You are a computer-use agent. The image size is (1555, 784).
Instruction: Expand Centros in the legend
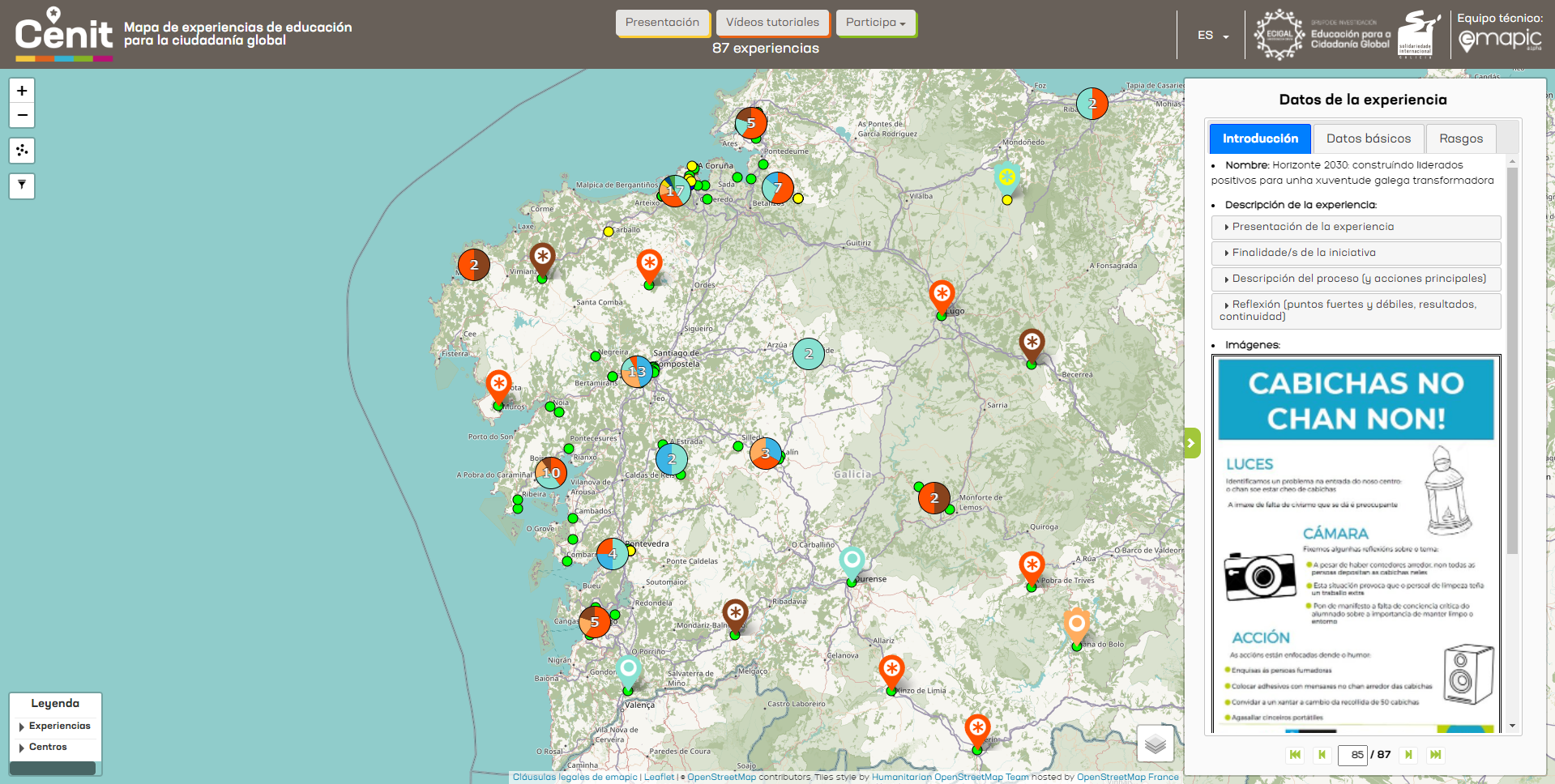click(48, 748)
